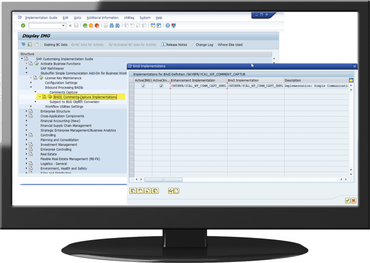The width and height of the screenshot is (370, 263).
Task: Click the last page icon in BAdI dialog
Action: pos(155,191)
